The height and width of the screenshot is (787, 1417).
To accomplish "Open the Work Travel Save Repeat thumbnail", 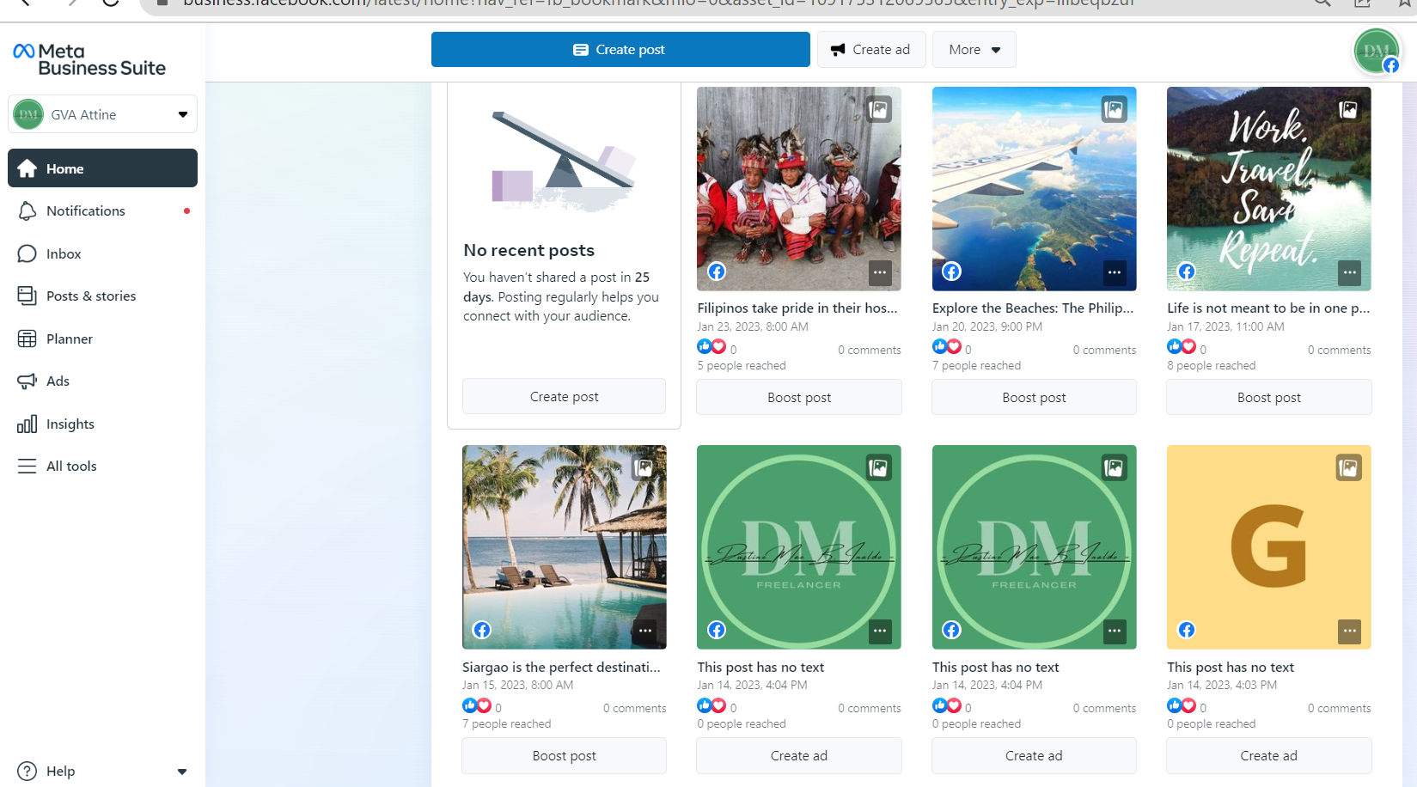I will tap(1269, 189).
